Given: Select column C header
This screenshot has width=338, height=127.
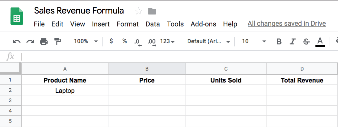Looking at the screenshot, I should tap(226, 69).
